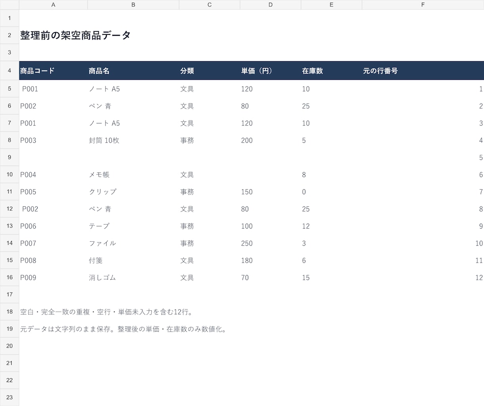Screen dimensions: 484x406
Task: Select column C header
Action: [209, 5]
